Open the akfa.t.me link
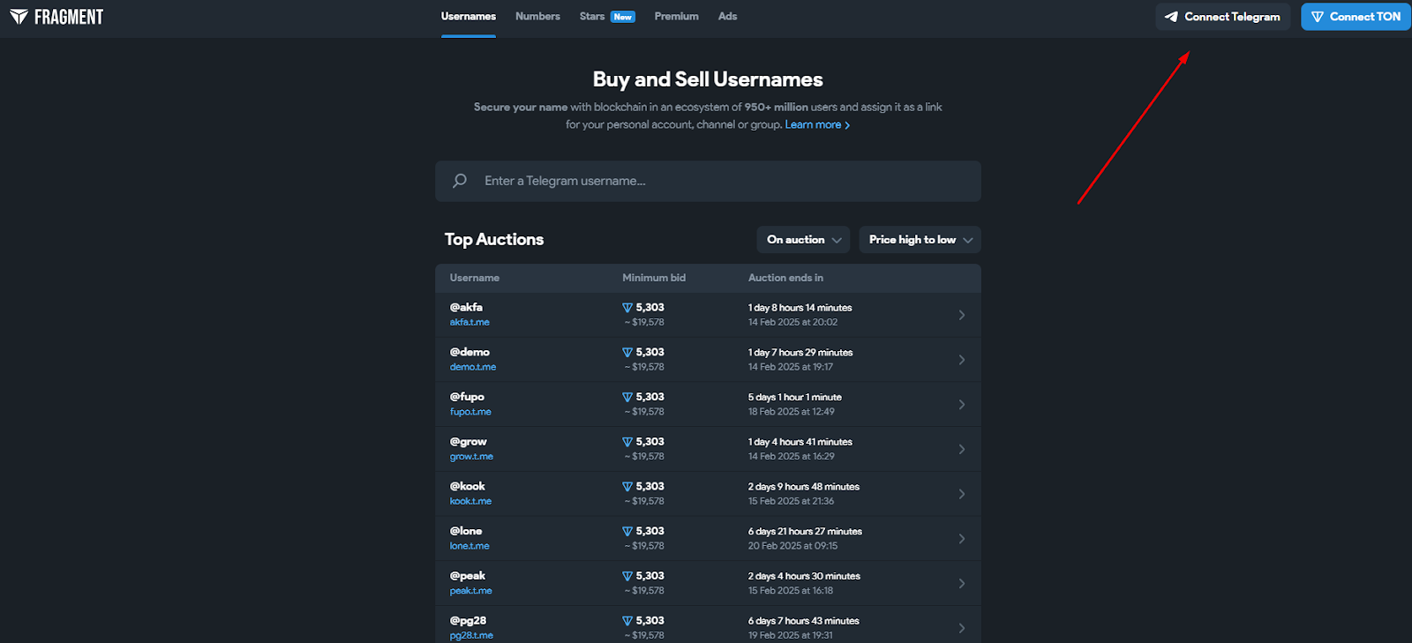The width and height of the screenshot is (1412, 643). pos(469,323)
